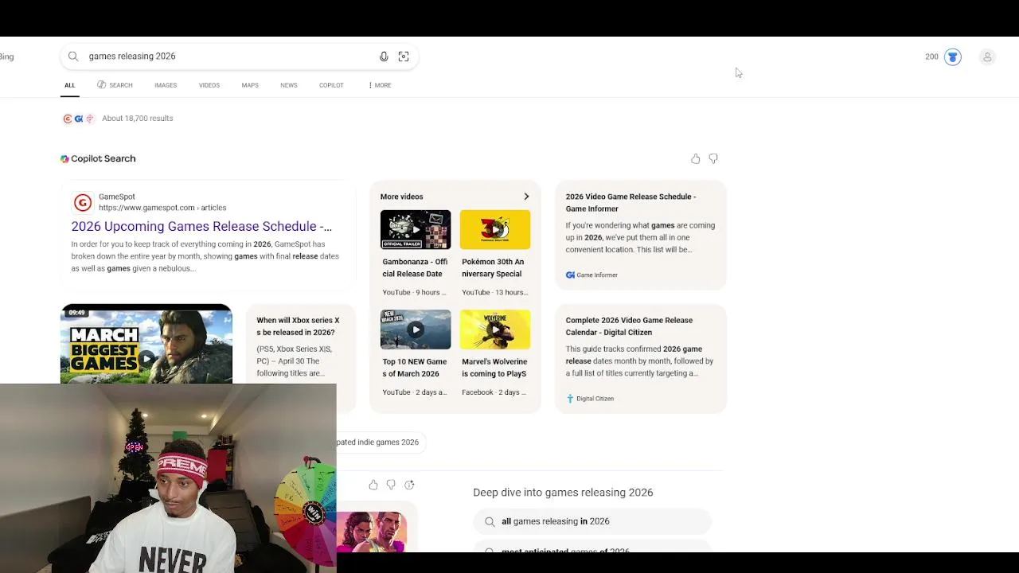This screenshot has width=1019, height=573.
Task: Play Top 10 NEW Games of March 2026 video
Action: tap(416, 329)
